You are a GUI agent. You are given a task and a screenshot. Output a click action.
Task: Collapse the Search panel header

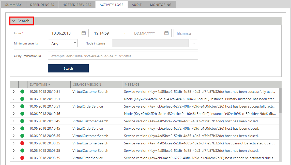pos(22,21)
